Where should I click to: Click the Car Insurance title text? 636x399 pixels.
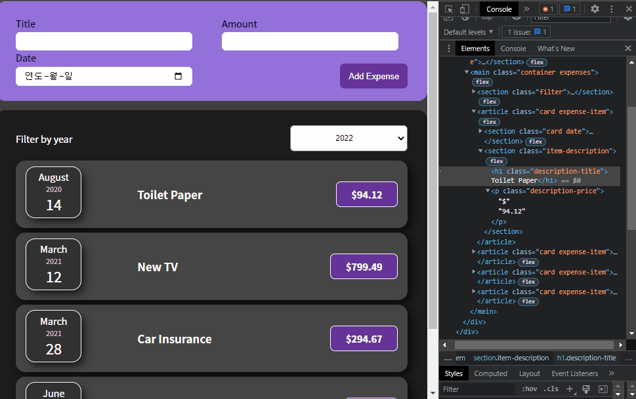point(175,339)
